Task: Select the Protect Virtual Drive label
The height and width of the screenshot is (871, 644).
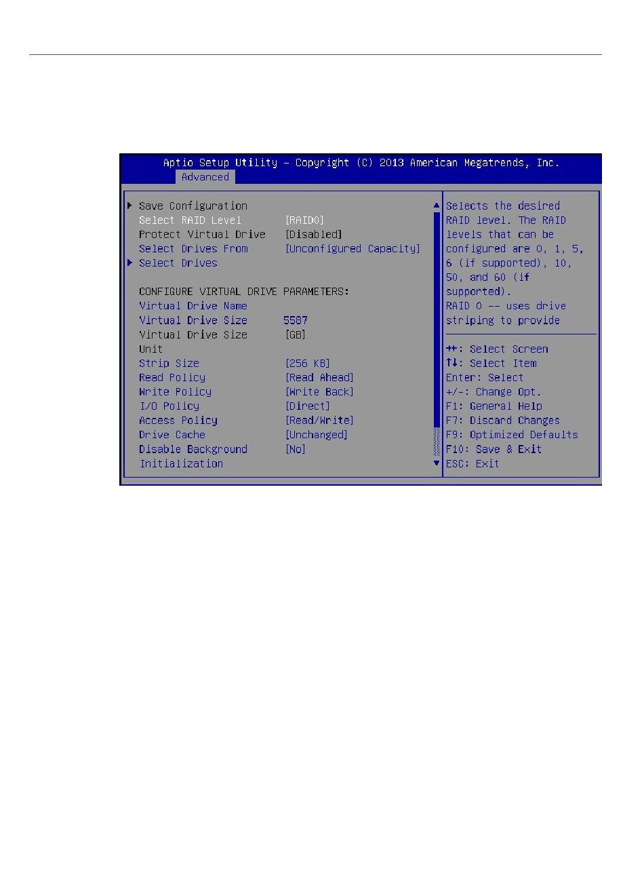Action: point(202,234)
